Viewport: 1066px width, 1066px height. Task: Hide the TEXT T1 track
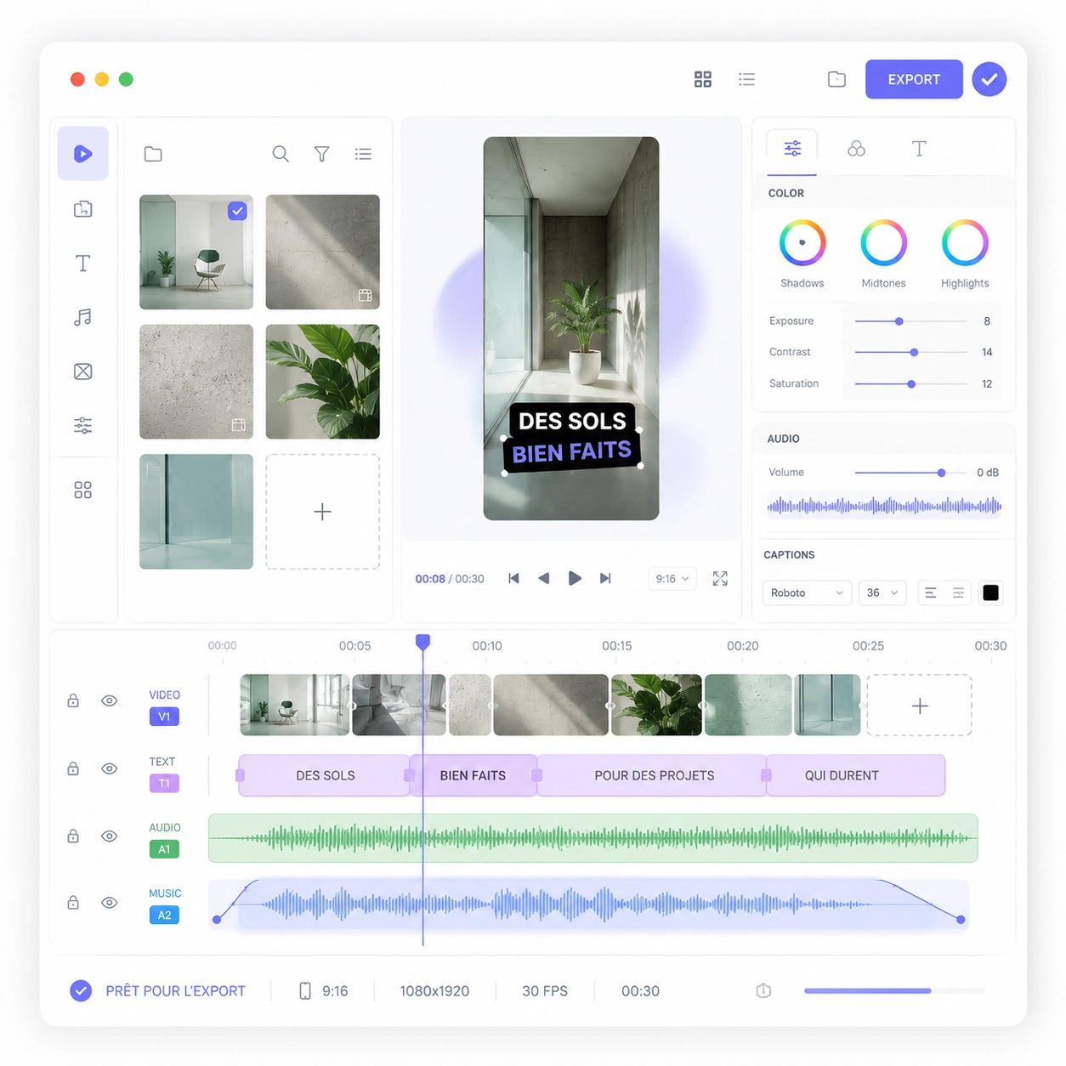coord(110,768)
